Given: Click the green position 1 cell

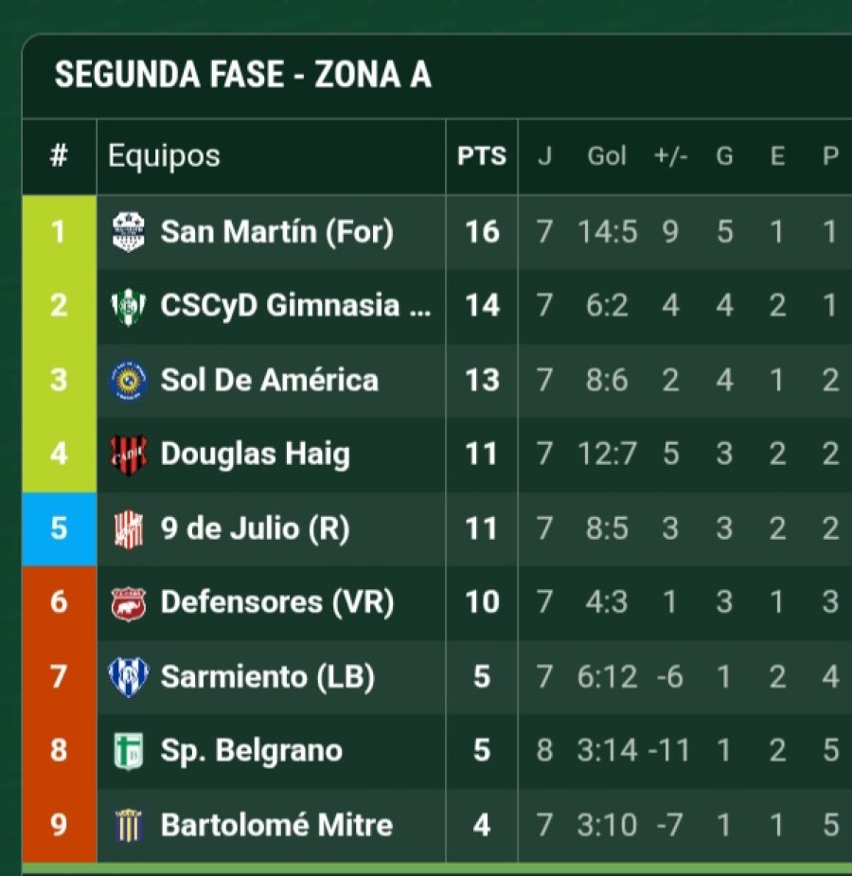Looking at the screenshot, I should (x=60, y=232).
